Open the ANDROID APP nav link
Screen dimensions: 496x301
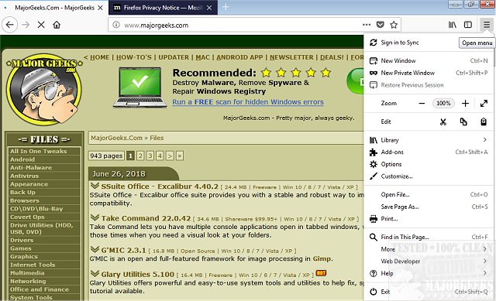(x=239, y=57)
